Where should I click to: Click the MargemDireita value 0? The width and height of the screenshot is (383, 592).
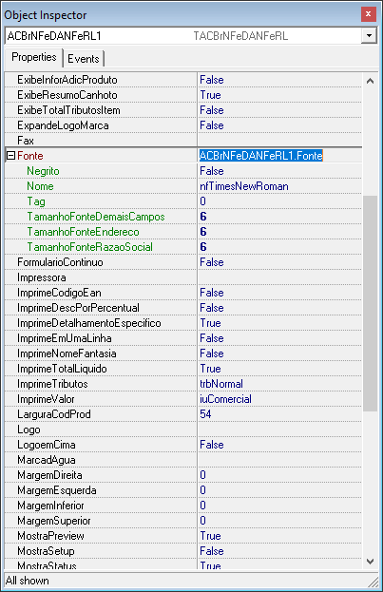point(202,475)
